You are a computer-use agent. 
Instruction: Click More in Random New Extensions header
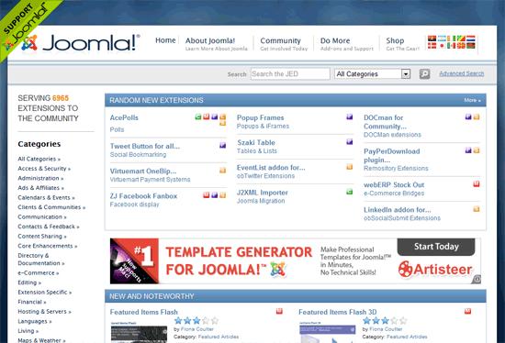472,100
